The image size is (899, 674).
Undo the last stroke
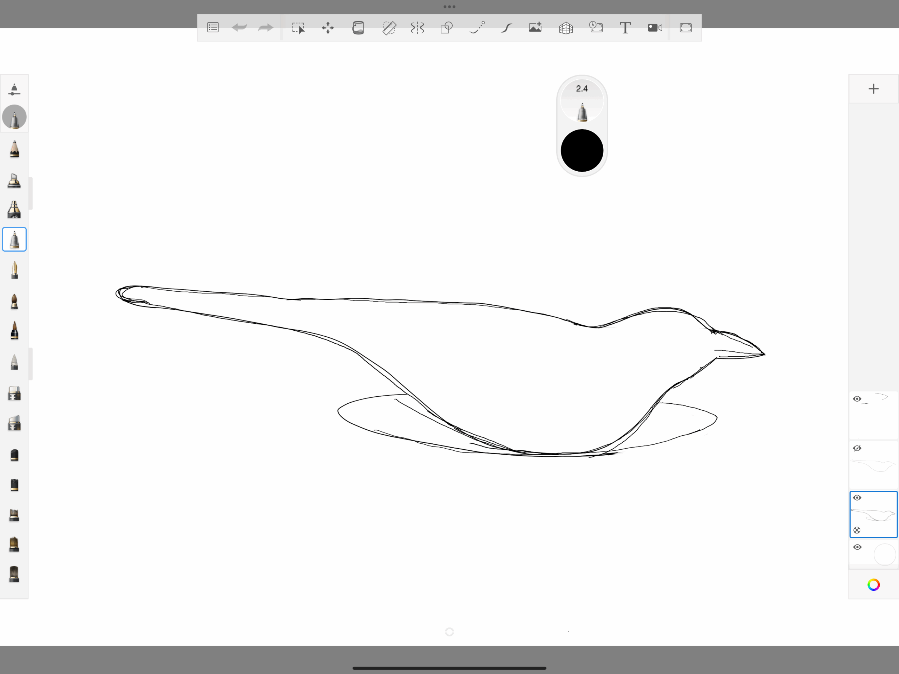[x=239, y=28]
